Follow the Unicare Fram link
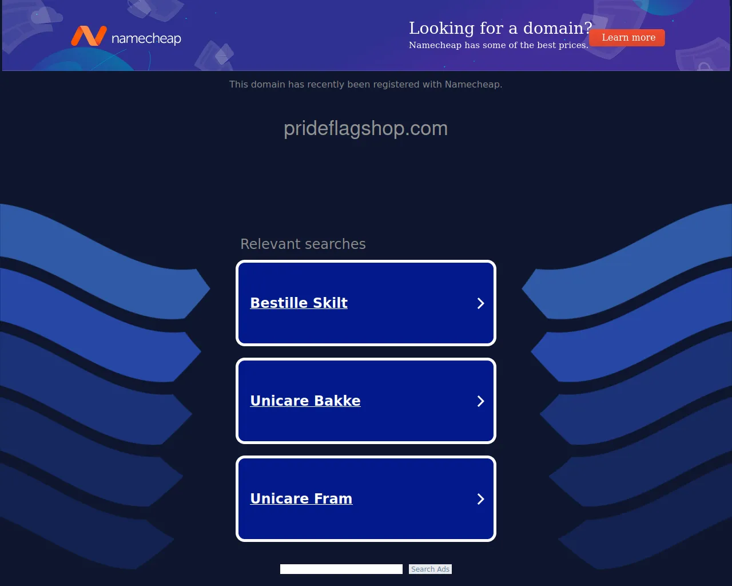The width and height of the screenshot is (732, 586). [x=301, y=498]
